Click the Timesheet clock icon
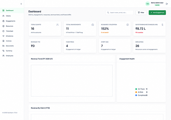 (3, 31)
